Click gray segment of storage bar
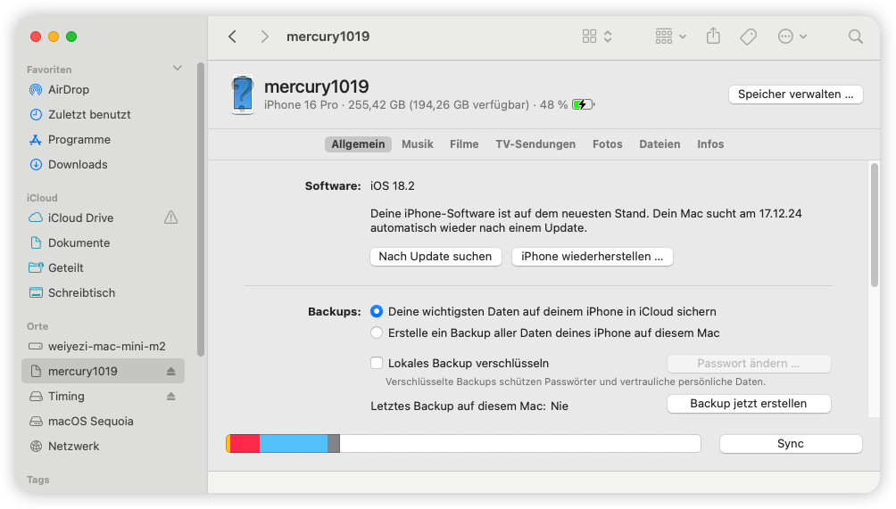The image size is (896, 509). point(334,444)
